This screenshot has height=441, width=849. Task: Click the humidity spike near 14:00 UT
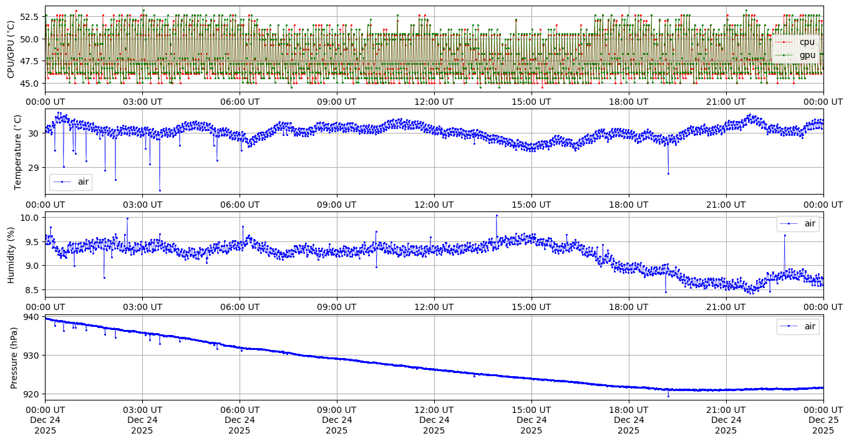point(497,215)
